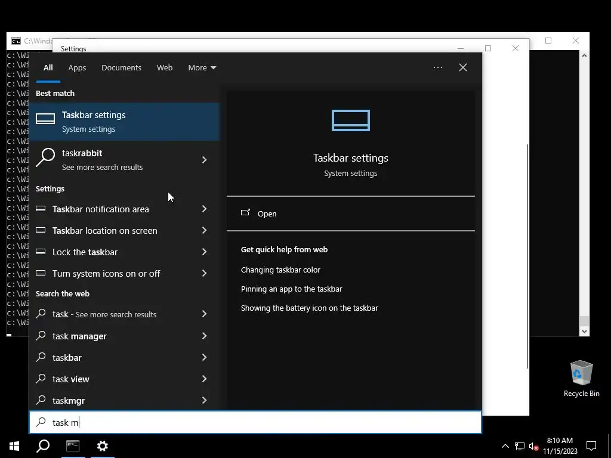This screenshot has width=611, height=458.
Task: Show hidden system tray icons
Action: pyautogui.click(x=505, y=446)
